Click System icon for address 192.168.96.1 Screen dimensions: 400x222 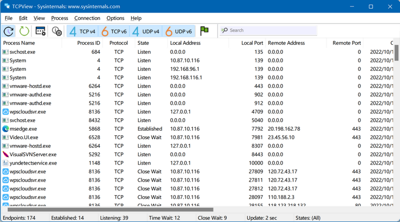coord(5,69)
